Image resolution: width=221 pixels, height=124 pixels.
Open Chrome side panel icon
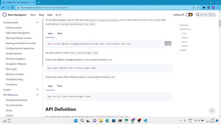(x=209, y=8)
